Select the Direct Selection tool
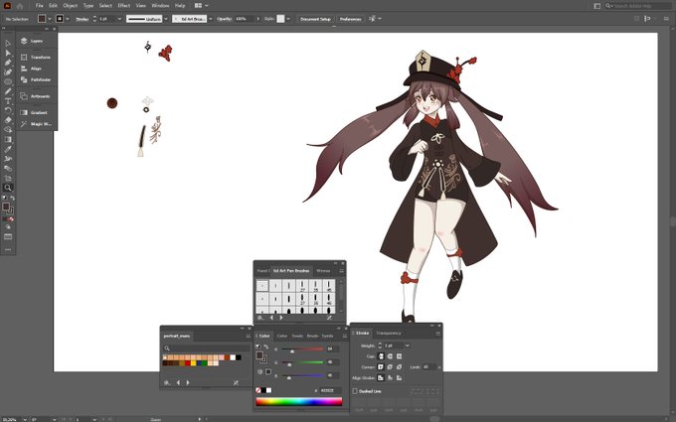 click(x=8, y=53)
